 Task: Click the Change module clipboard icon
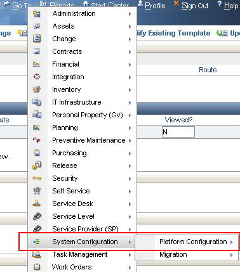(x=37, y=39)
